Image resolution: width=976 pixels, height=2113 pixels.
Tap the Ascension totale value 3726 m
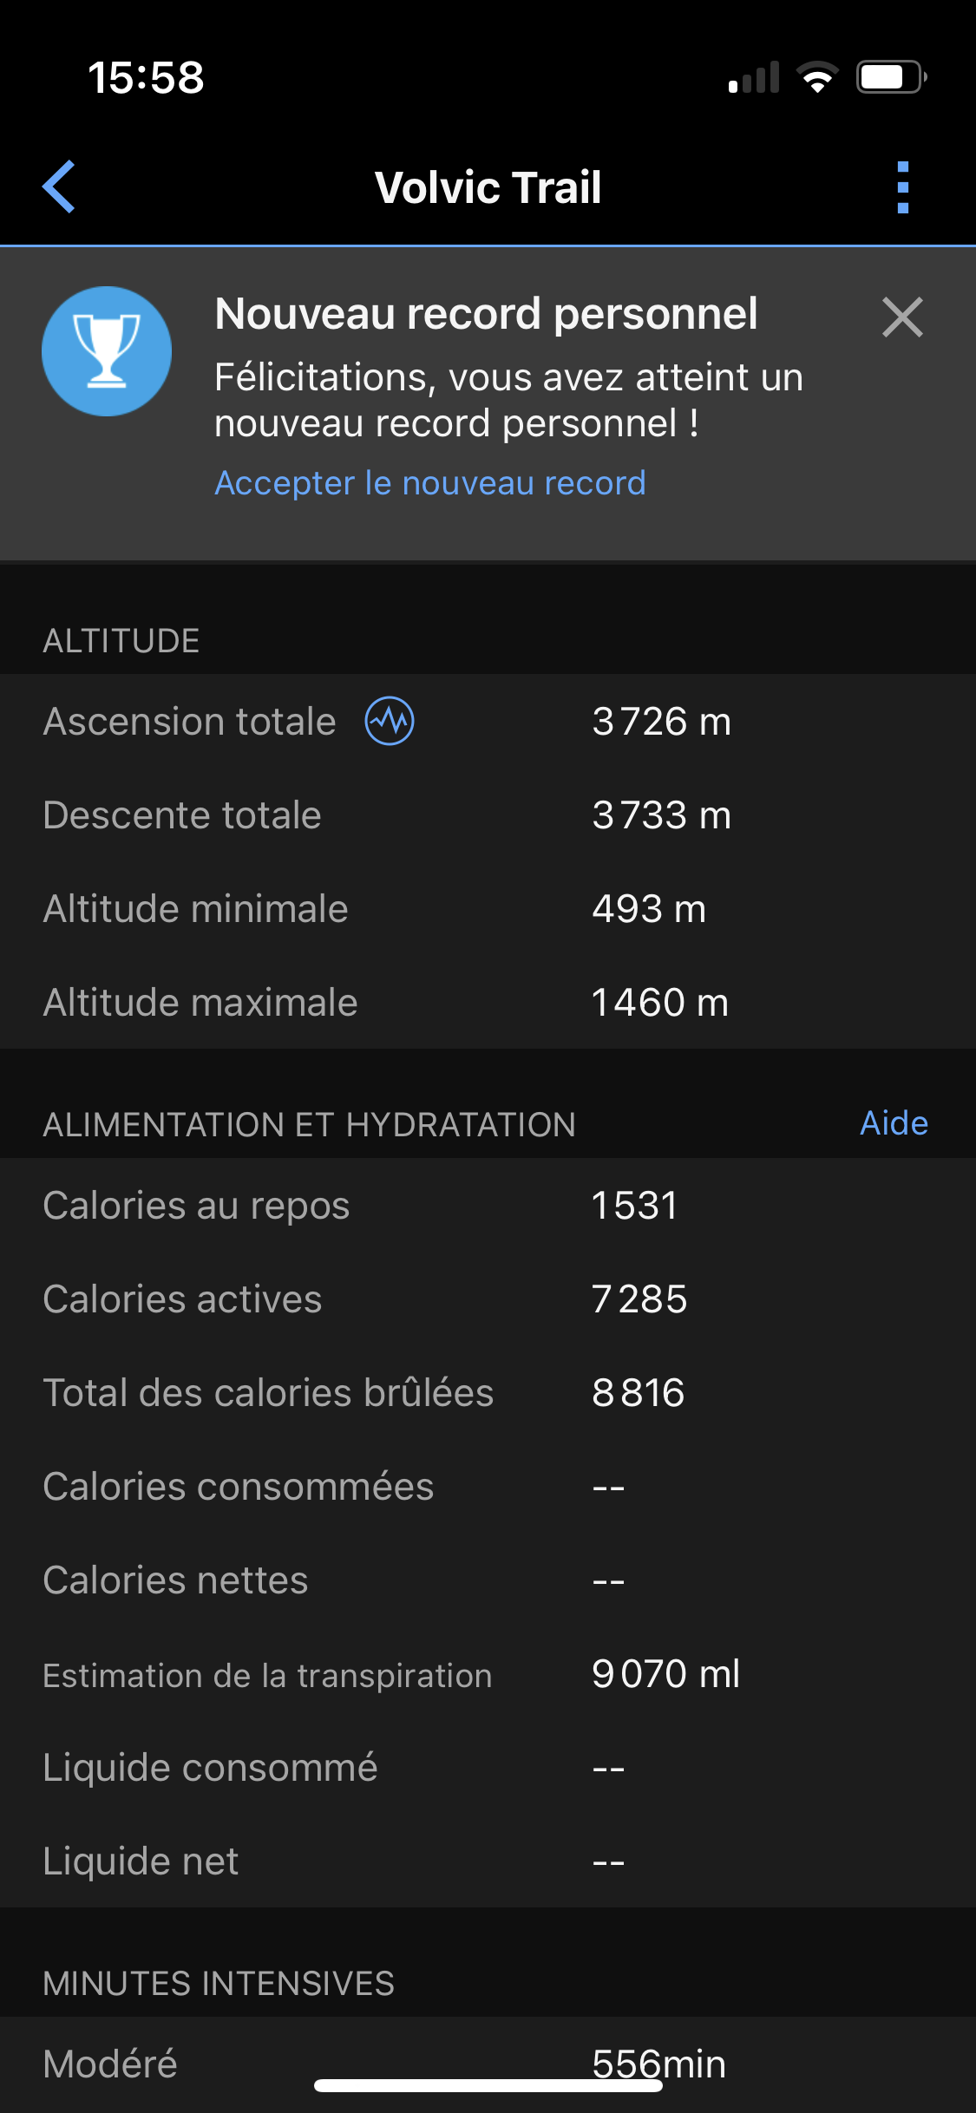pyautogui.click(x=661, y=722)
